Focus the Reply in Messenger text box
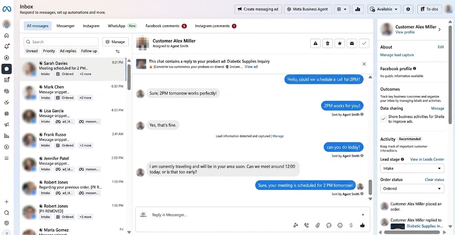 point(252,215)
